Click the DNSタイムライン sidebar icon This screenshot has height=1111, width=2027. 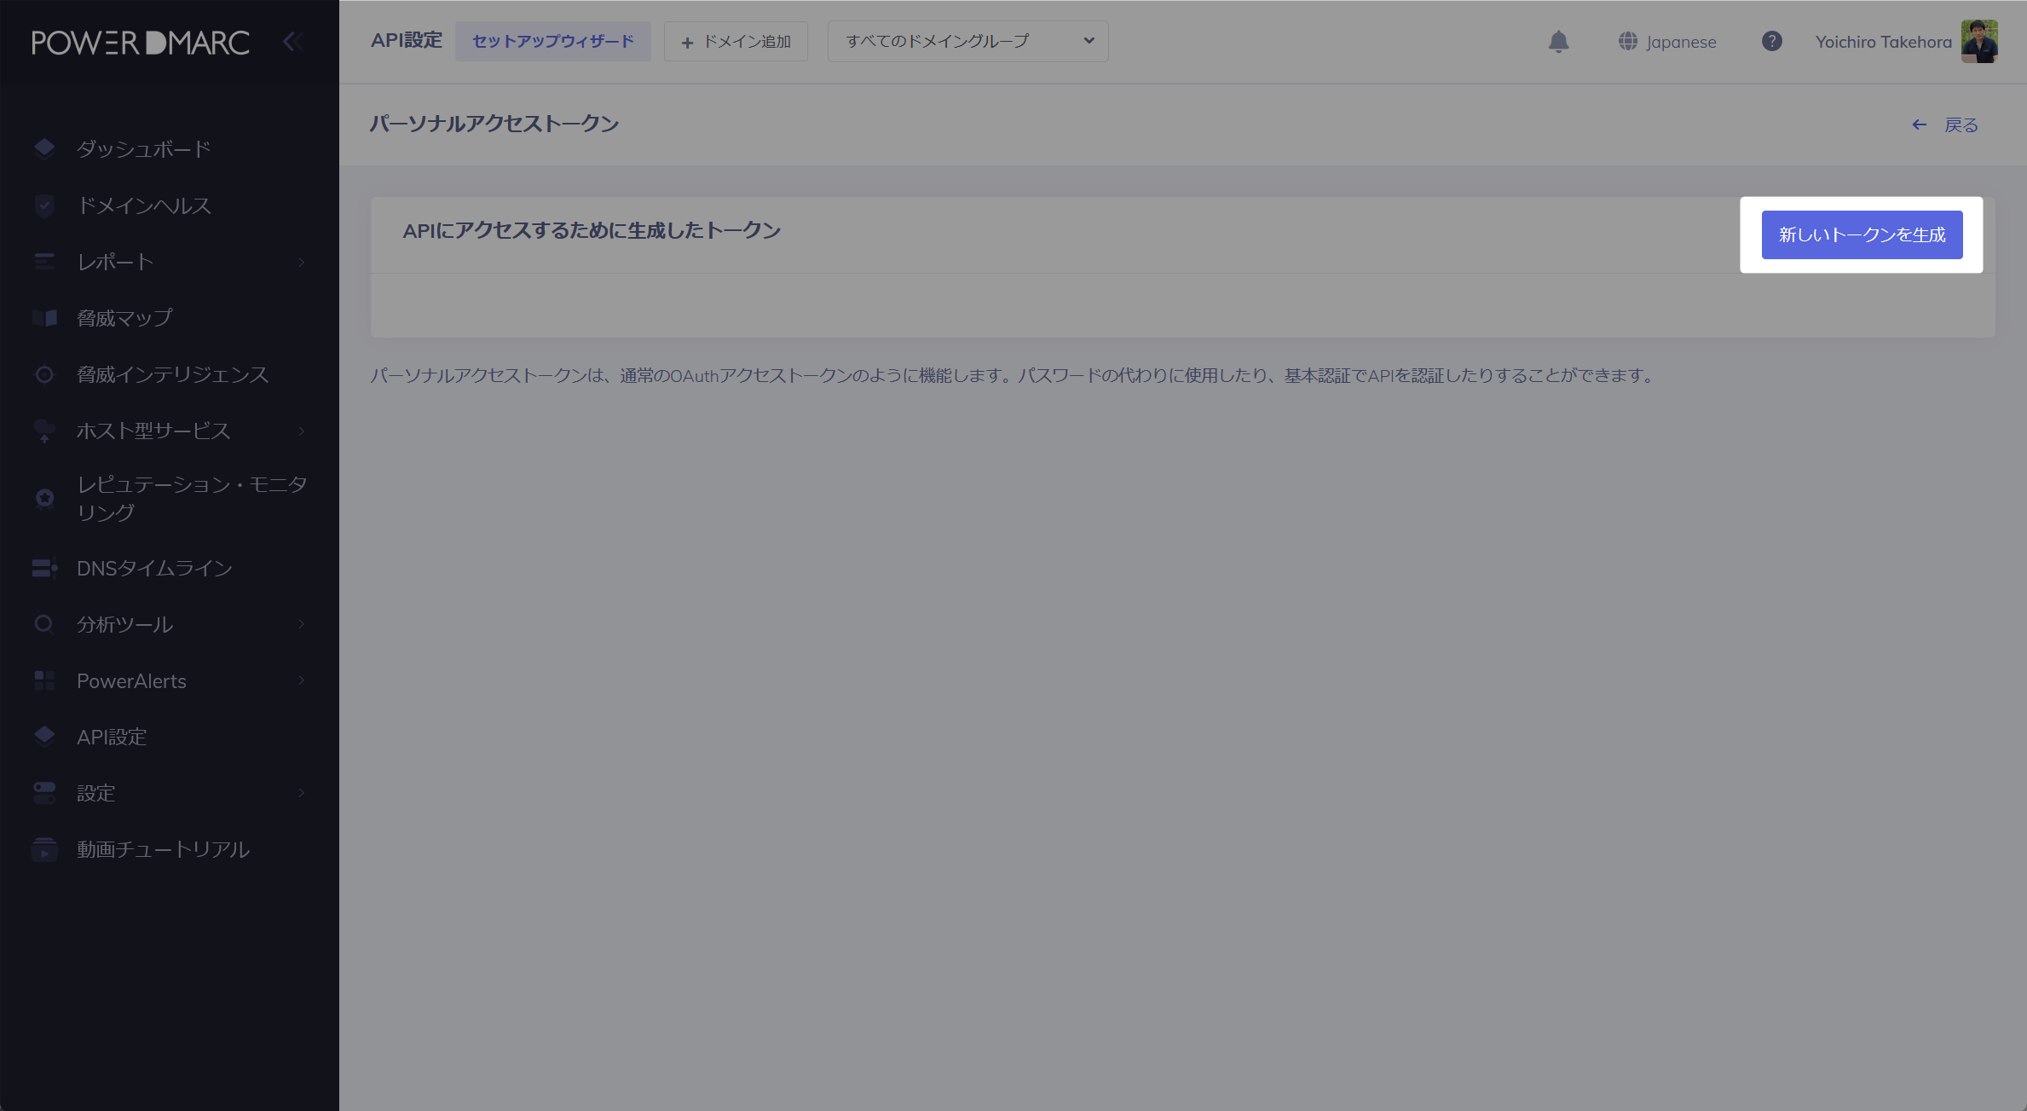pyautogui.click(x=44, y=568)
